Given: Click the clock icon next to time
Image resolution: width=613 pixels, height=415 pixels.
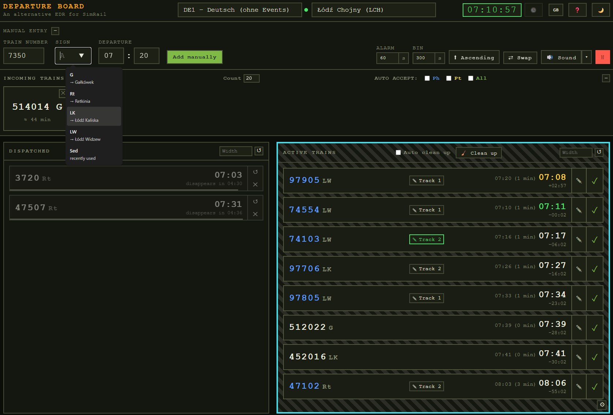Looking at the screenshot, I should pos(533,10).
